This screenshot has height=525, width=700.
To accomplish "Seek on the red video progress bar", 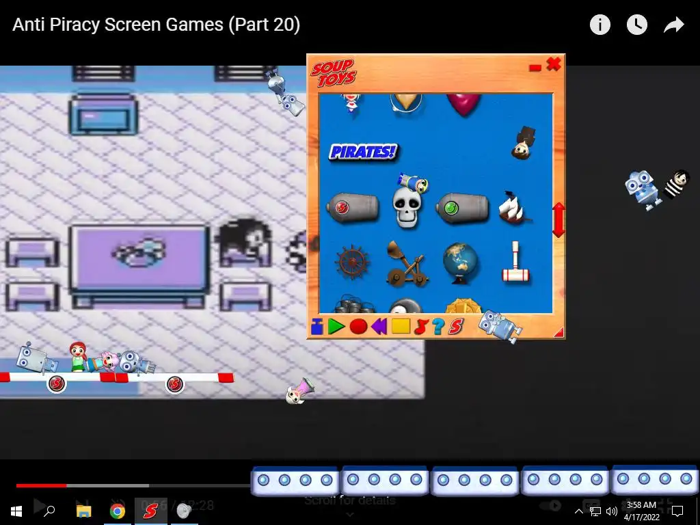I will [41, 485].
